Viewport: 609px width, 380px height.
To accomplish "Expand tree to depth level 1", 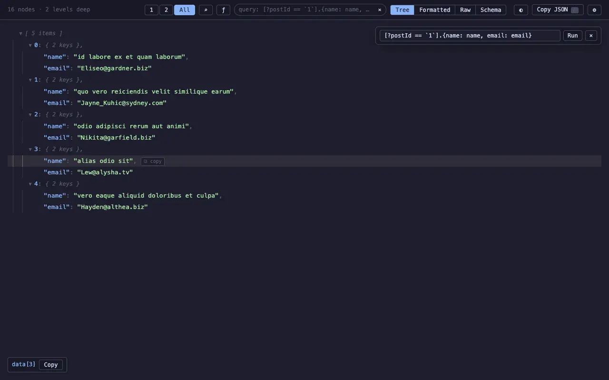I will (151, 10).
